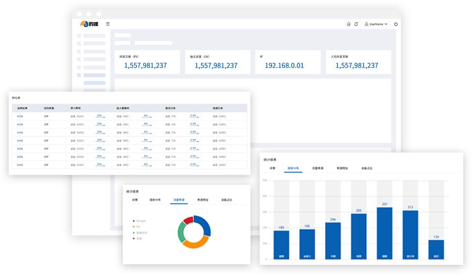Toggle FB legend item in donut chart

coord(137,226)
